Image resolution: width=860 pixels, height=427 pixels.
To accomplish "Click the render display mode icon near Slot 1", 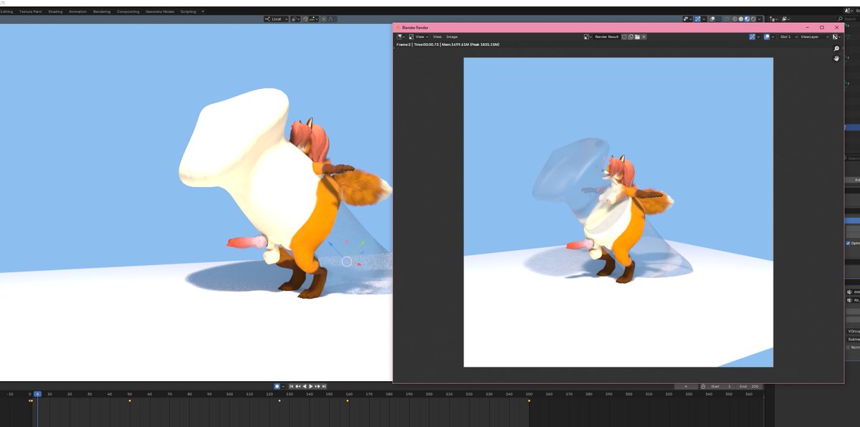I will click(766, 37).
